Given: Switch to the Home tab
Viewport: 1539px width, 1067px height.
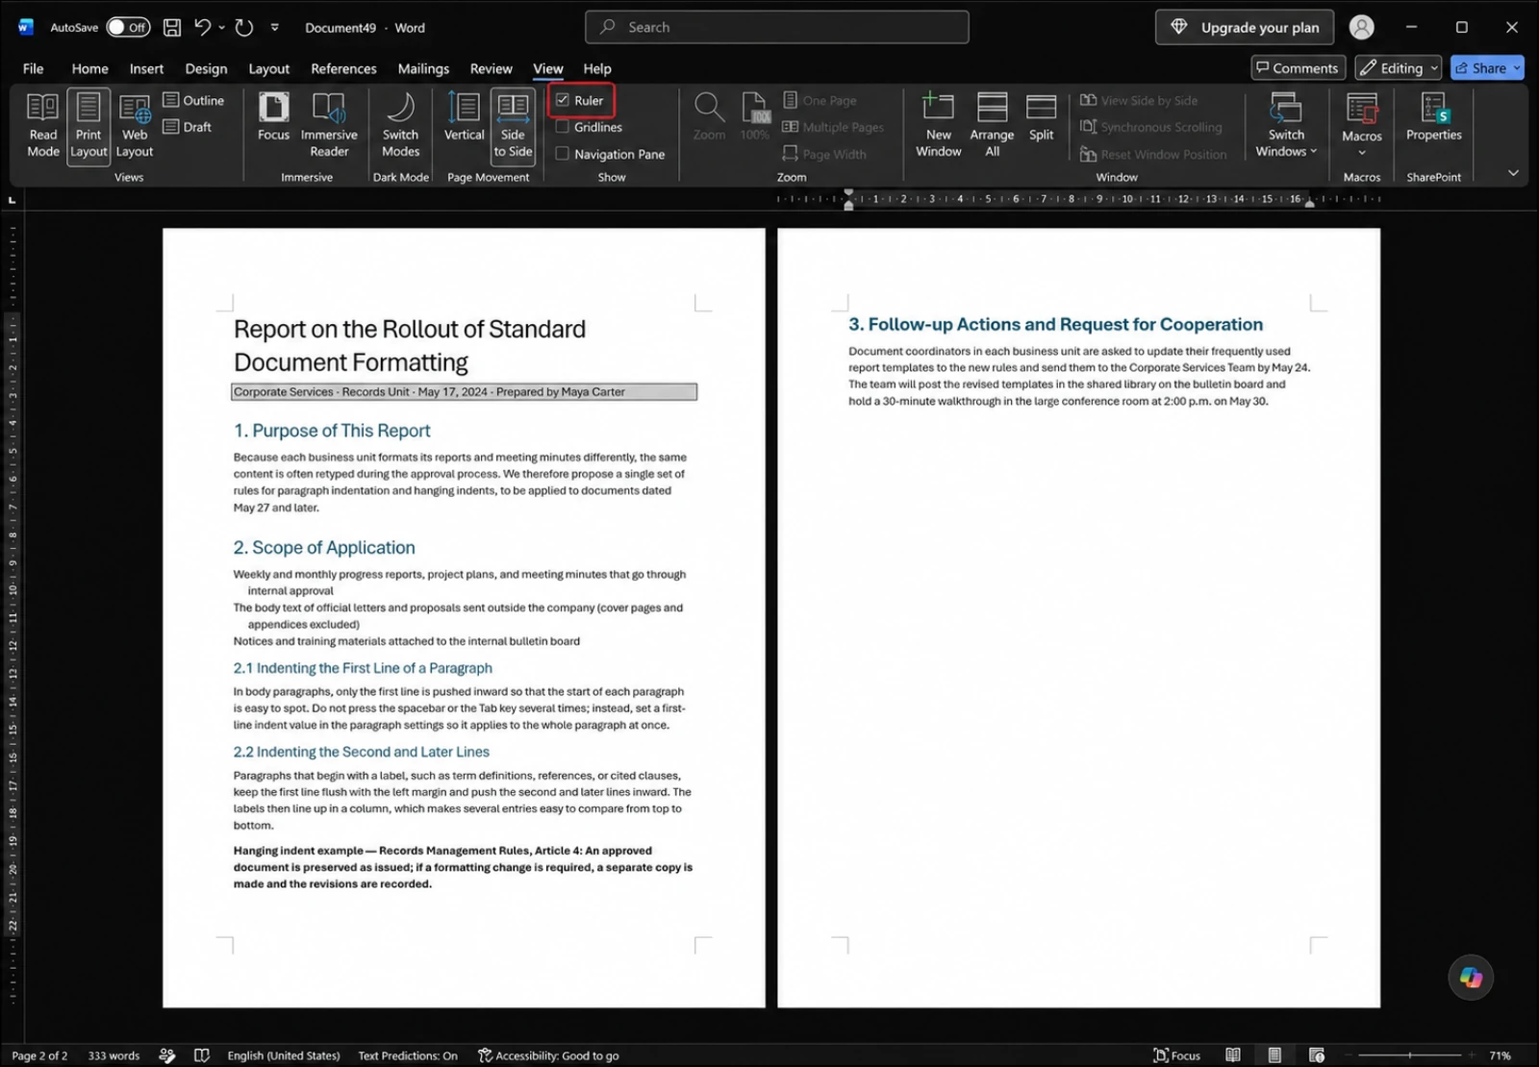Looking at the screenshot, I should tap(90, 68).
